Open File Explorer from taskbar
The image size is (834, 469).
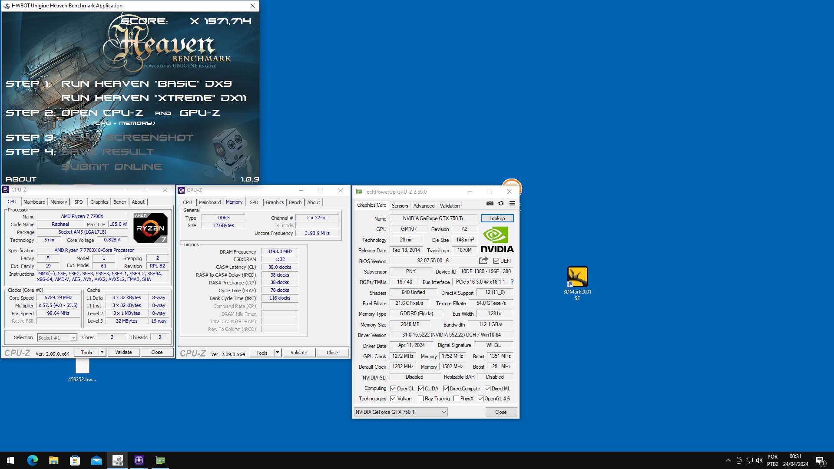pos(53,460)
